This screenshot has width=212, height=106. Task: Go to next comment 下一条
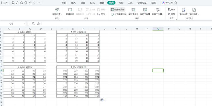coord(90,14)
